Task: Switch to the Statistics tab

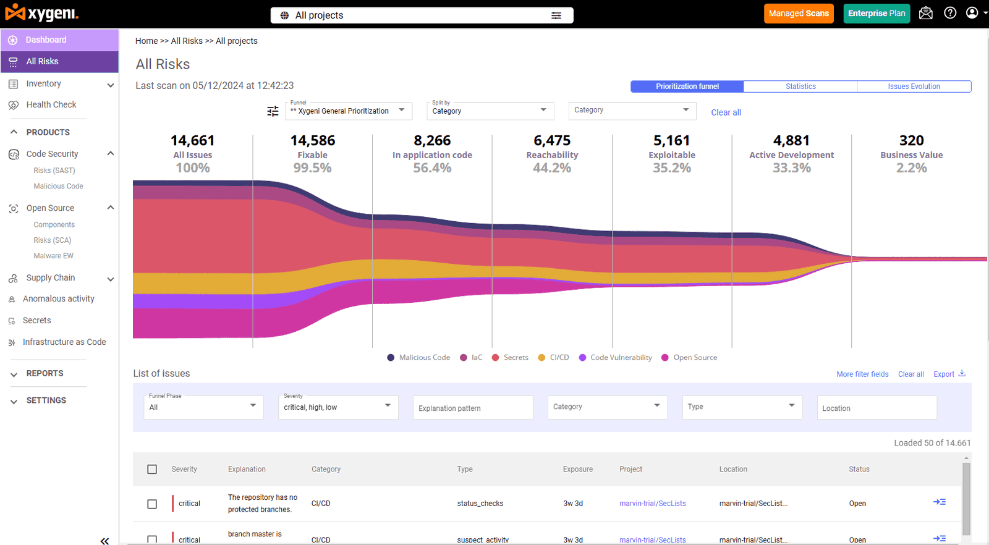Action: (x=800, y=87)
